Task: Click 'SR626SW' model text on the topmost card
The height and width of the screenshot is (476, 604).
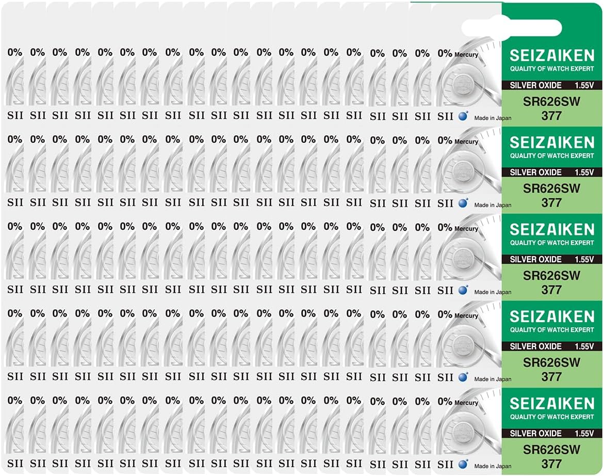Action: click(x=551, y=102)
